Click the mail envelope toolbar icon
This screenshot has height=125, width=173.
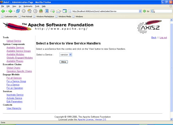click(58, 11)
